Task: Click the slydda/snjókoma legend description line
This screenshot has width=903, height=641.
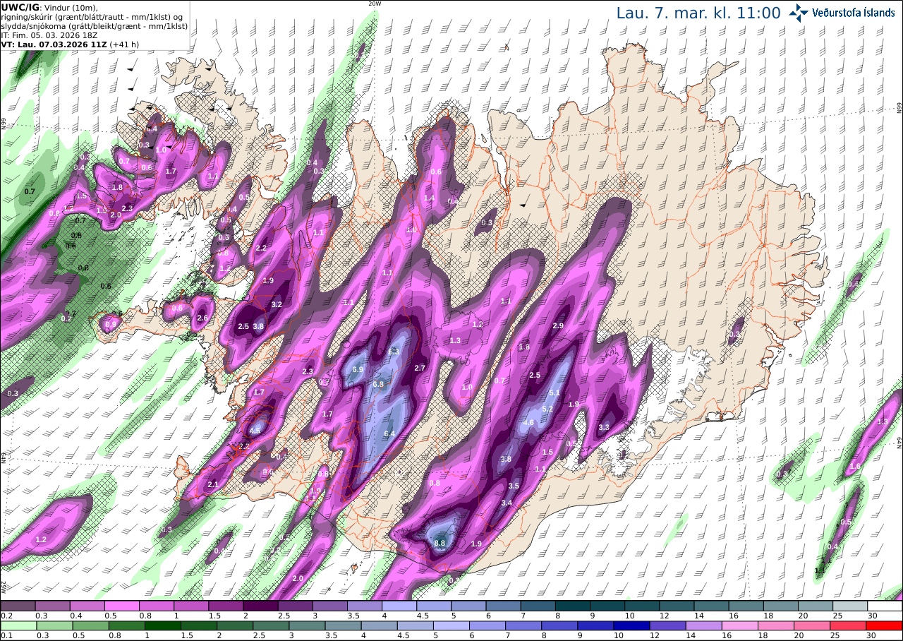Action: coord(95,25)
